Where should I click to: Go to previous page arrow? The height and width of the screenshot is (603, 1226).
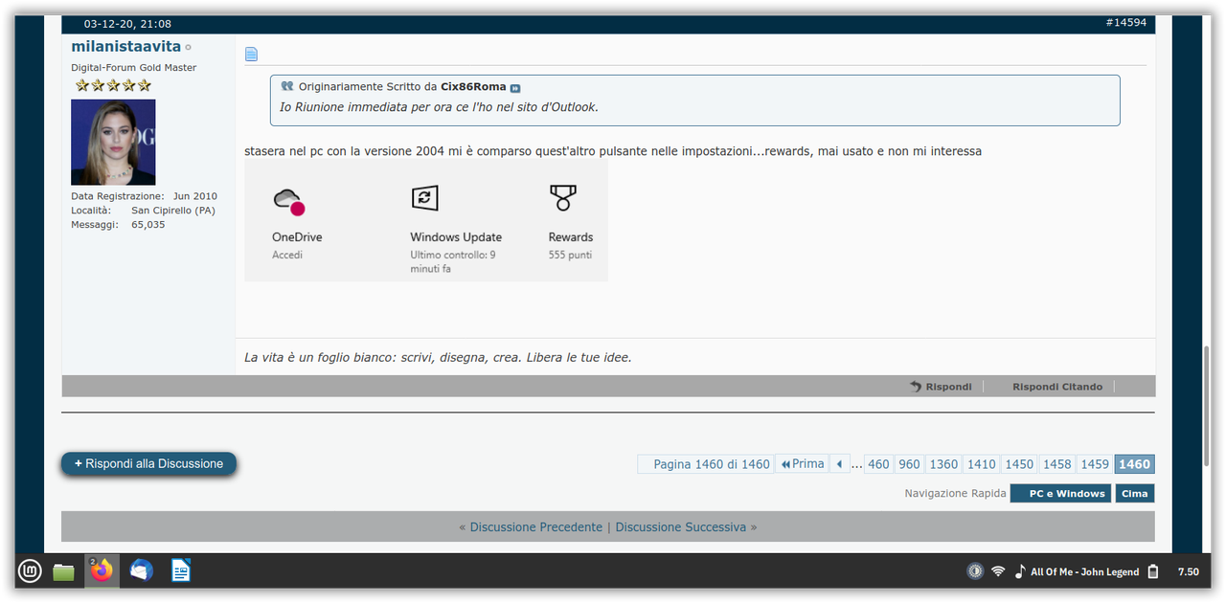pyautogui.click(x=839, y=464)
